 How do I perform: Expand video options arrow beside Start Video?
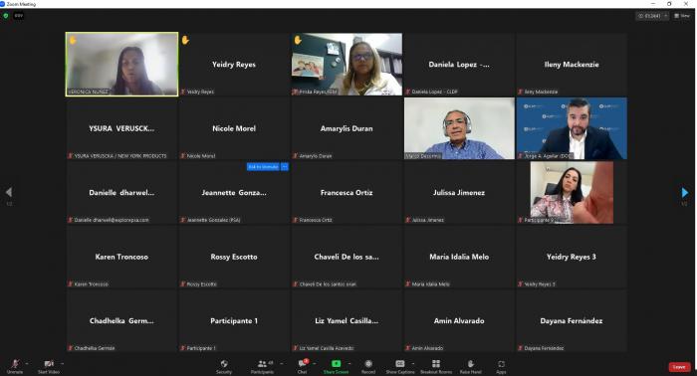pos(62,364)
